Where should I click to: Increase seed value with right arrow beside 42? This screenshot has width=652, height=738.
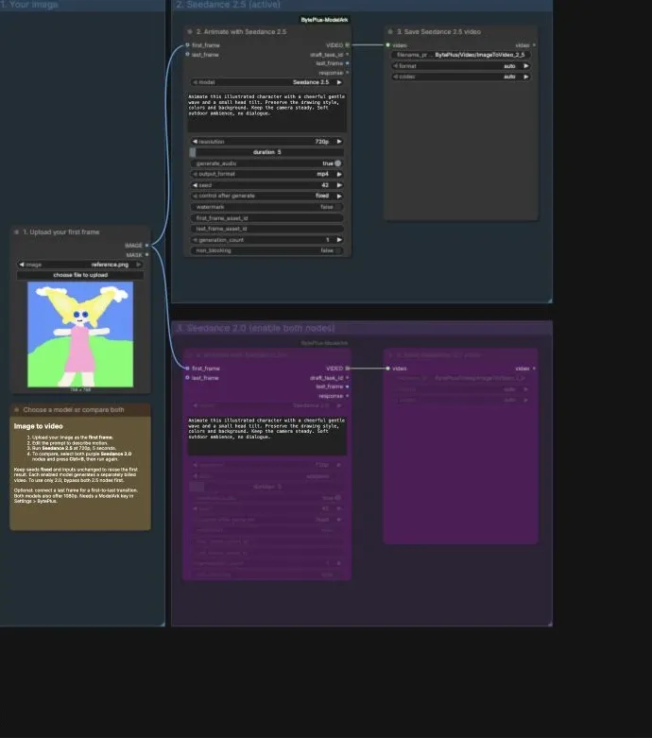pyautogui.click(x=339, y=185)
